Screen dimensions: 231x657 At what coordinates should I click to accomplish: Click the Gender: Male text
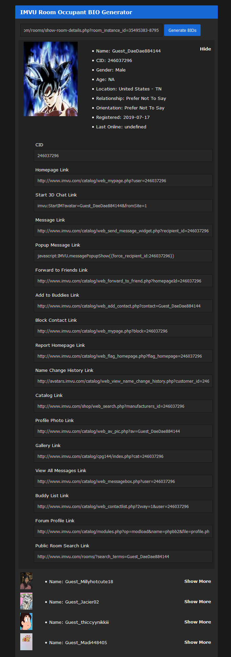[111, 70]
